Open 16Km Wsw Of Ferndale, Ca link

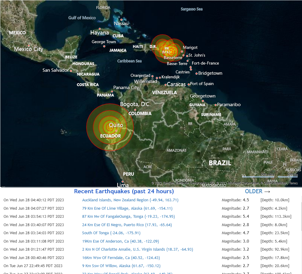pos(121,258)
